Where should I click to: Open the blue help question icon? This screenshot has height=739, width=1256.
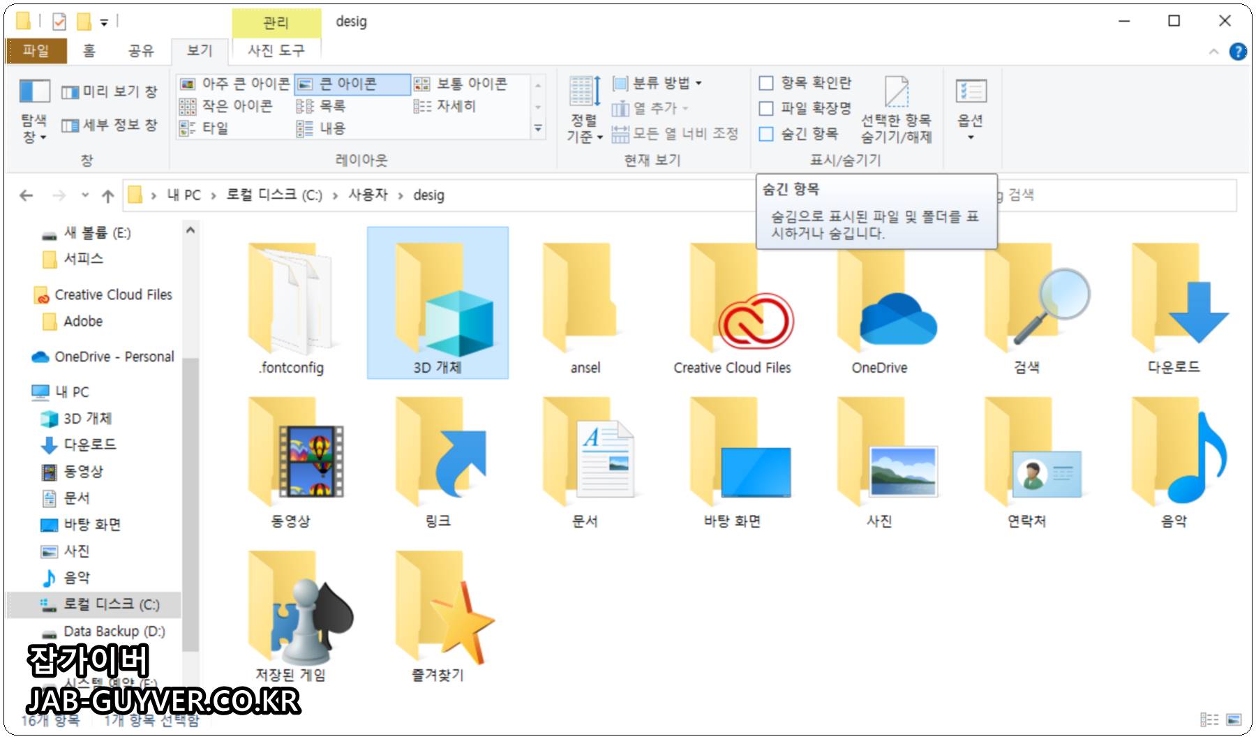pos(1238,52)
